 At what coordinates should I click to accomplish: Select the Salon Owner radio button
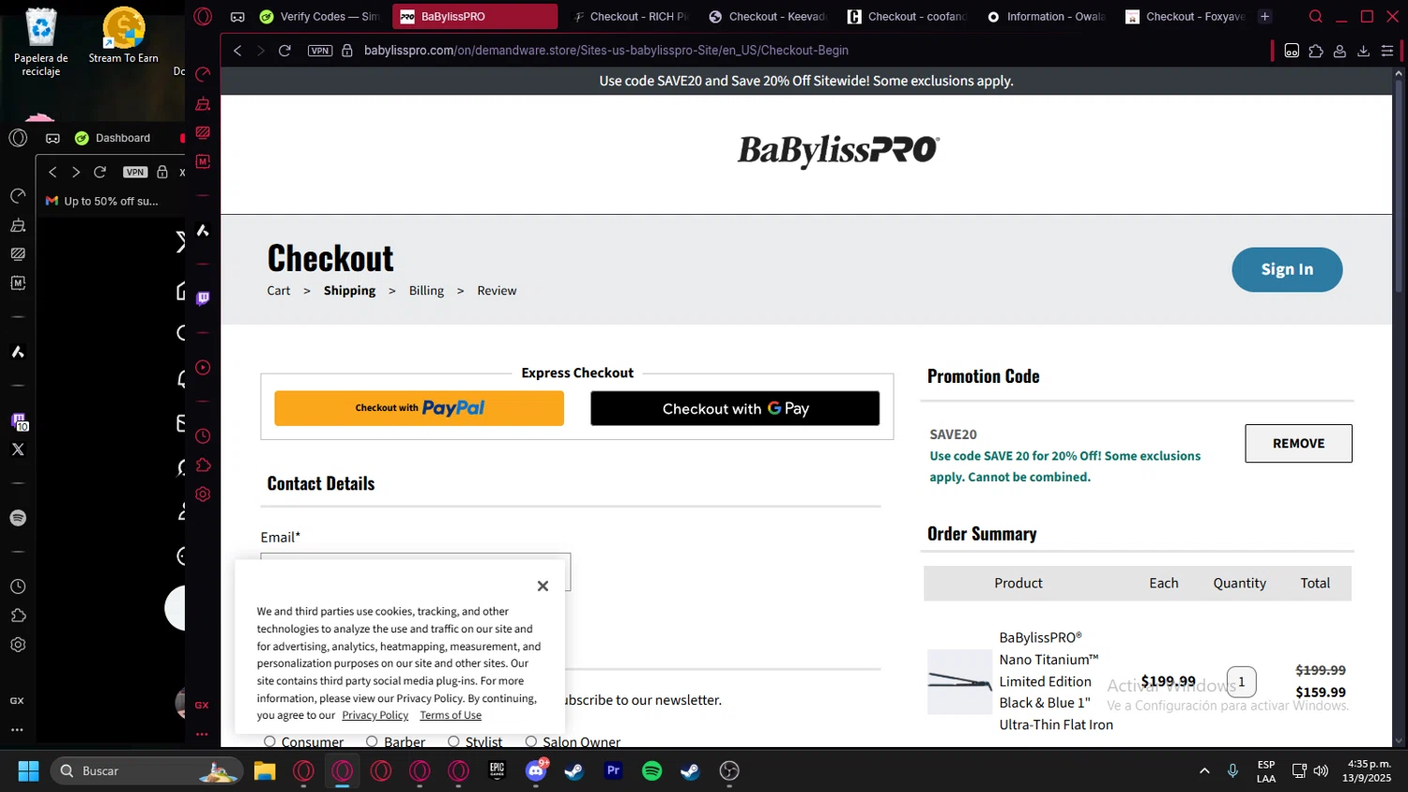click(x=531, y=741)
